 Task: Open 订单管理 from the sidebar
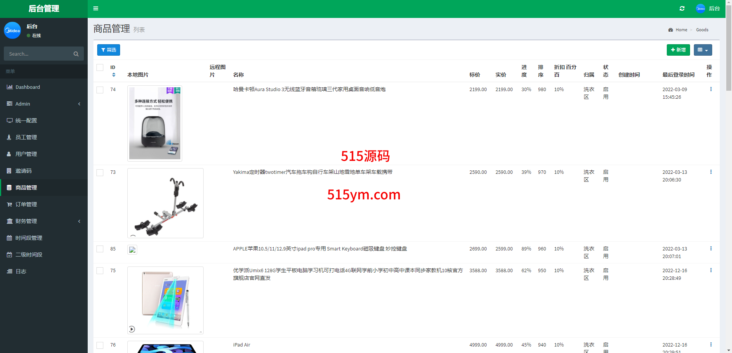click(26, 204)
